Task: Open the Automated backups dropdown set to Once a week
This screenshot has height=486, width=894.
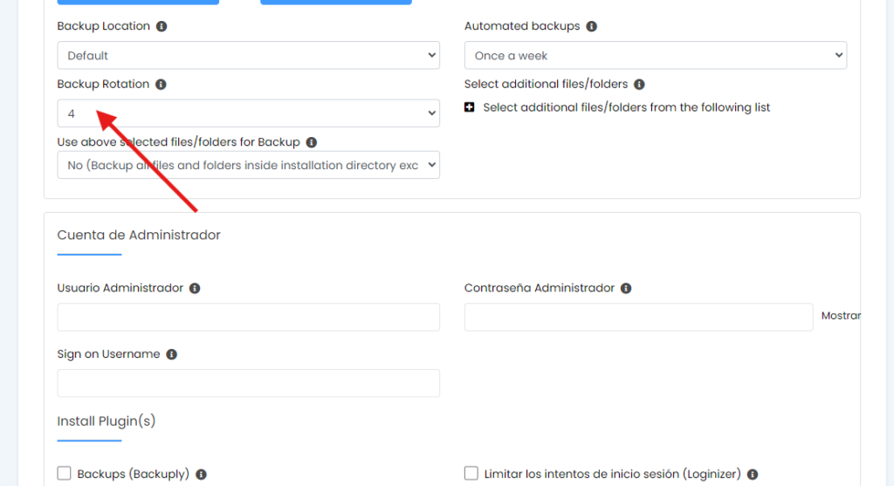Action: point(655,56)
